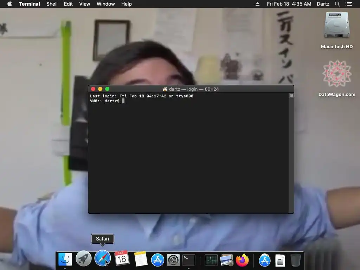Open the Notes app in dock
The width and height of the screenshot is (360, 270).
point(140,259)
